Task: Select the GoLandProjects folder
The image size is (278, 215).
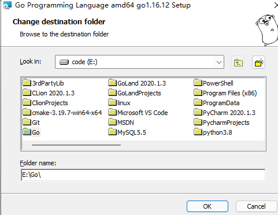Action: 135,93
